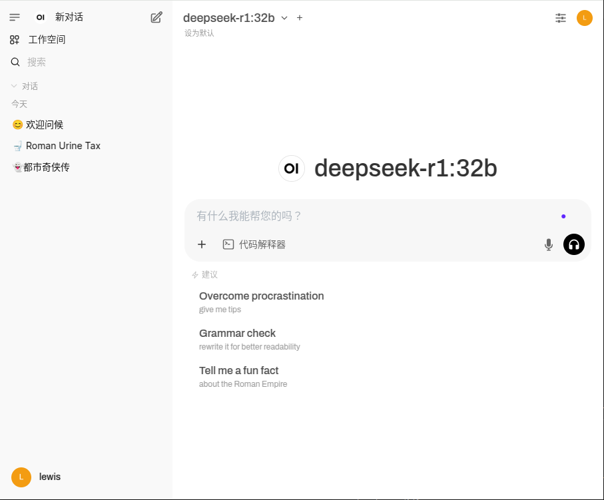Click 设为默认 set as default link
The image size is (604, 500).
coord(199,33)
